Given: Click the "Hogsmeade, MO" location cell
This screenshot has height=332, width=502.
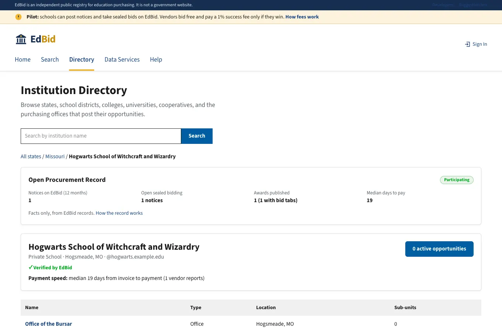Looking at the screenshot, I should pos(275,324).
